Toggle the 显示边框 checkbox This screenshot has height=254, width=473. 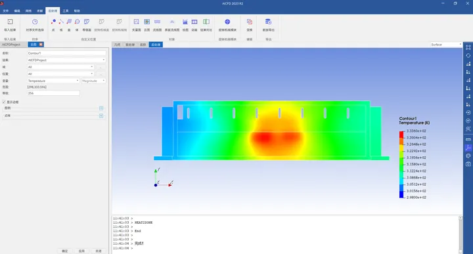(x=4, y=102)
